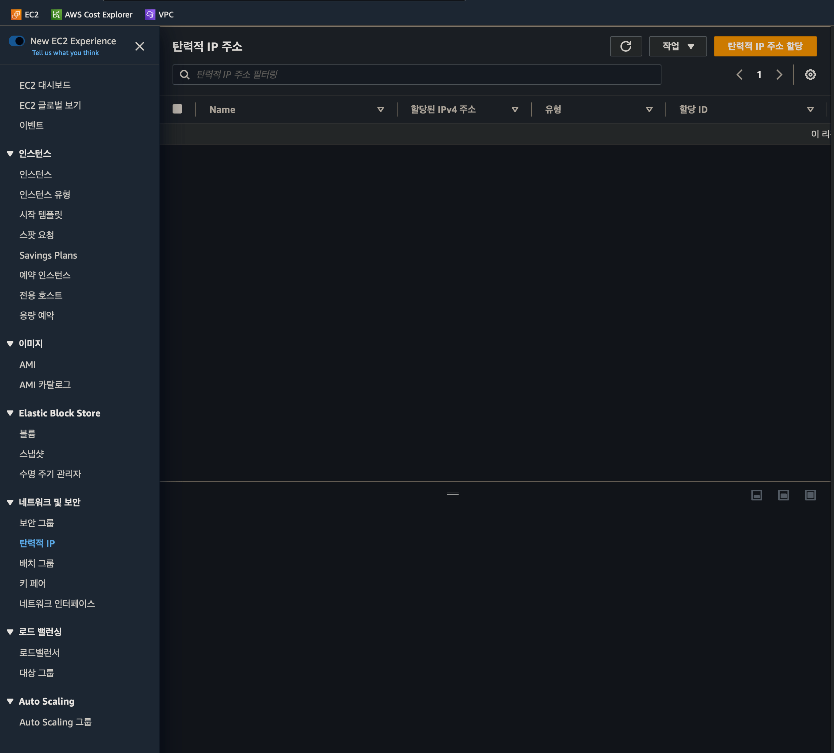The width and height of the screenshot is (834, 753).
Task: Open the VPC service shortcut
Action: (159, 14)
